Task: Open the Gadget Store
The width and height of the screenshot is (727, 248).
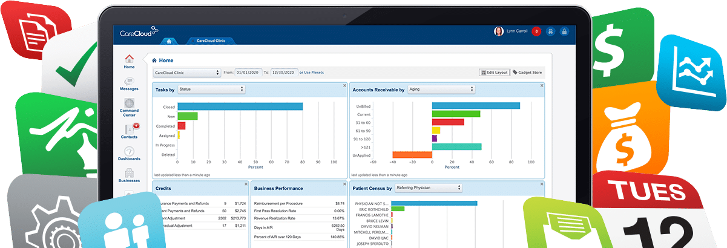Action: click(x=527, y=73)
